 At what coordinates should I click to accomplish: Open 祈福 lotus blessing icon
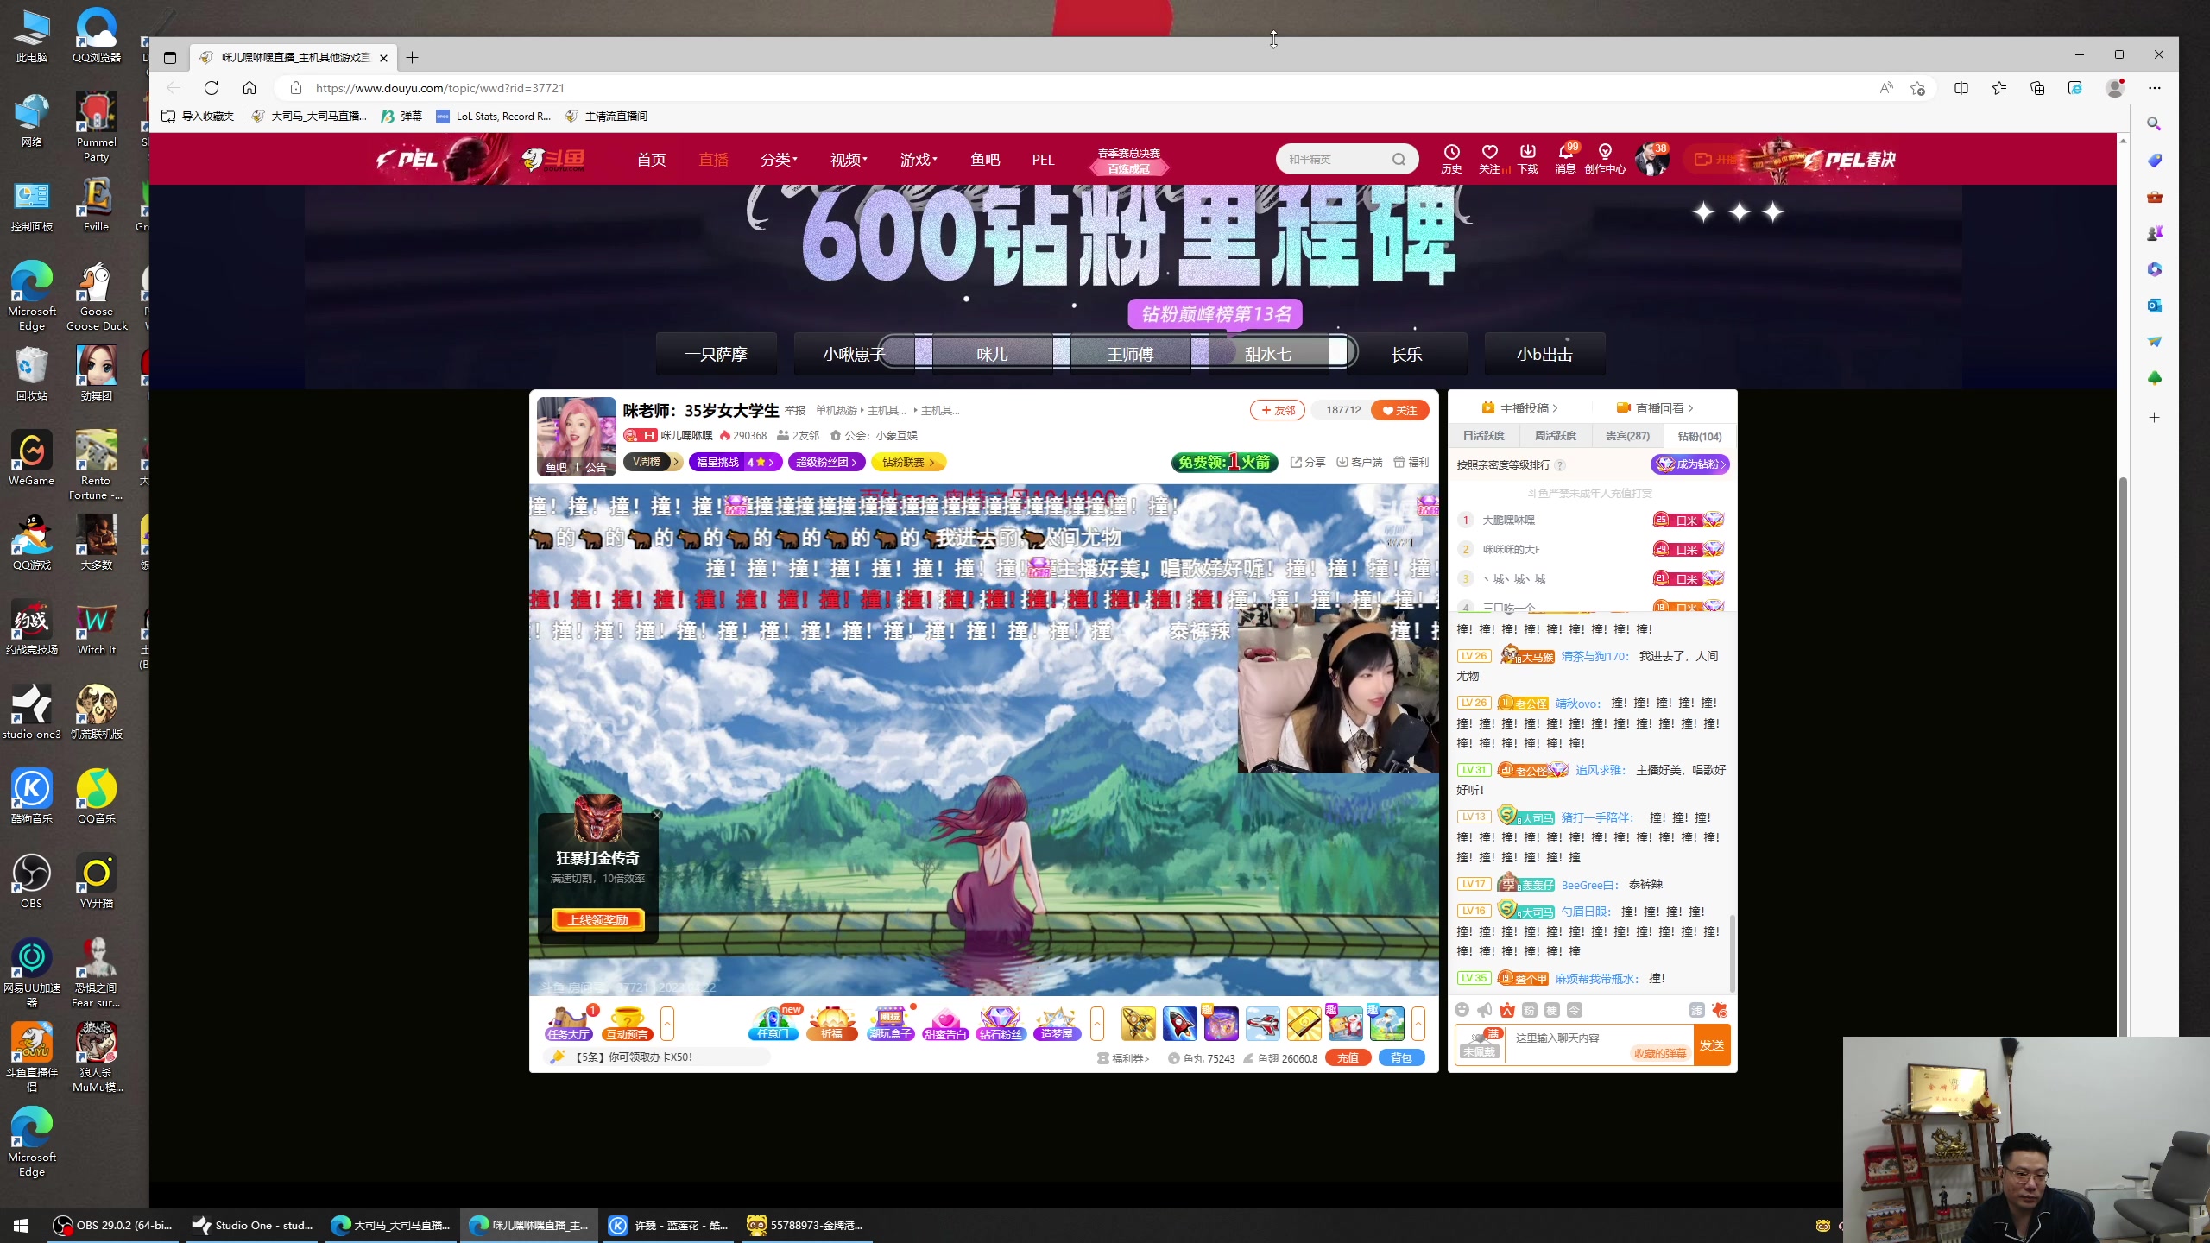coord(831,1024)
